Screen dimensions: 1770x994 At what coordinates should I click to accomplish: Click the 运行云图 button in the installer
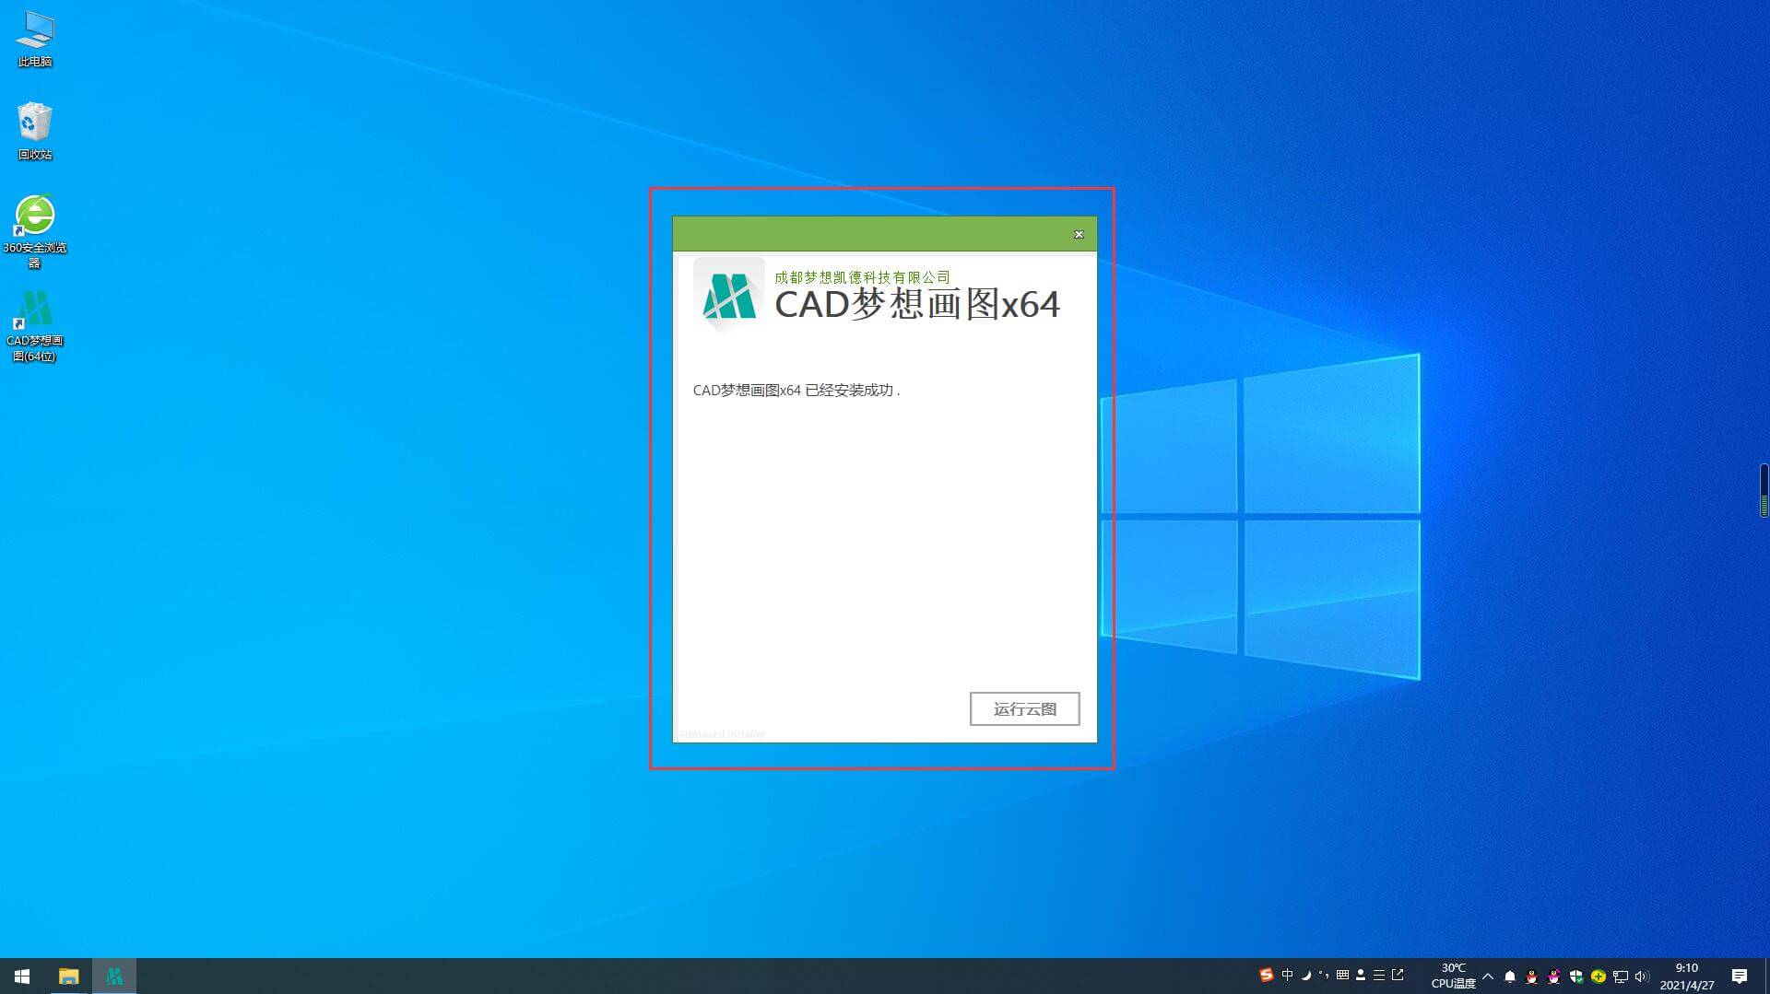point(1024,708)
